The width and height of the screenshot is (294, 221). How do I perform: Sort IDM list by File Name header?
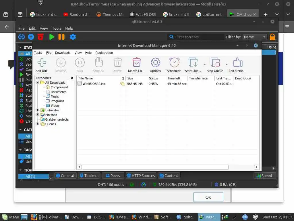coord(98,78)
